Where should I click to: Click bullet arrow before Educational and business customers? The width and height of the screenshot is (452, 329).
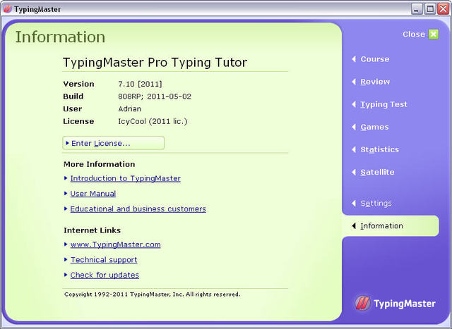click(x=66, y=209)
